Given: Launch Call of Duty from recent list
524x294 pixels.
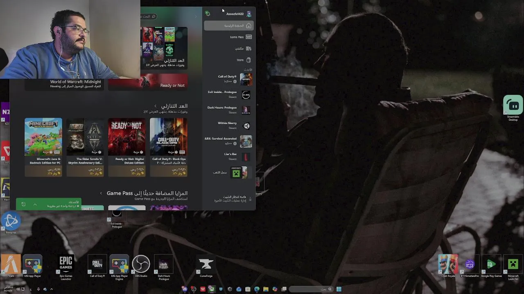Looking at the screenshot, I should [x=229, y=79].
